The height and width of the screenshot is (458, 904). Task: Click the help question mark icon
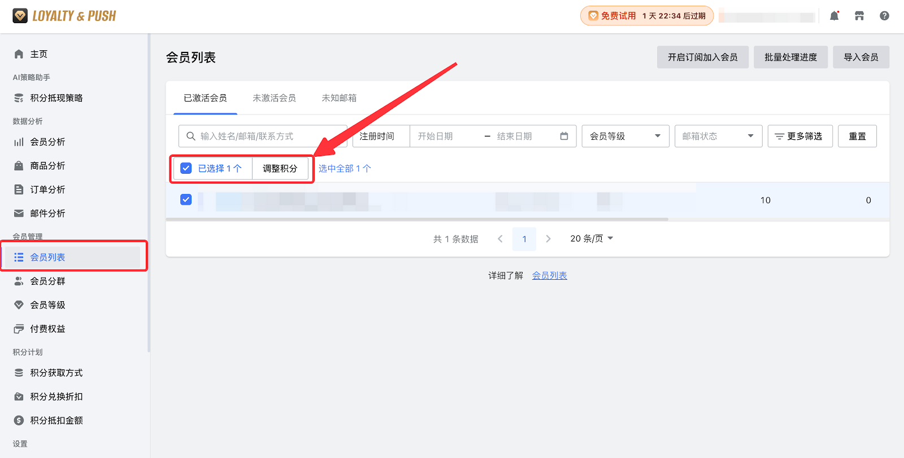tap(884, 16)
